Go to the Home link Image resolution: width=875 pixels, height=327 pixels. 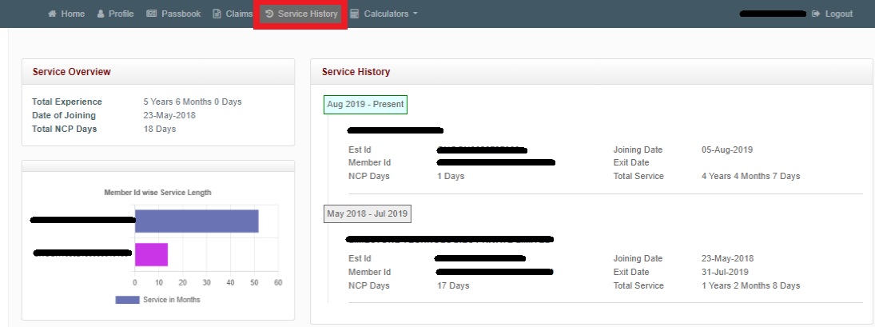(73, 14)
